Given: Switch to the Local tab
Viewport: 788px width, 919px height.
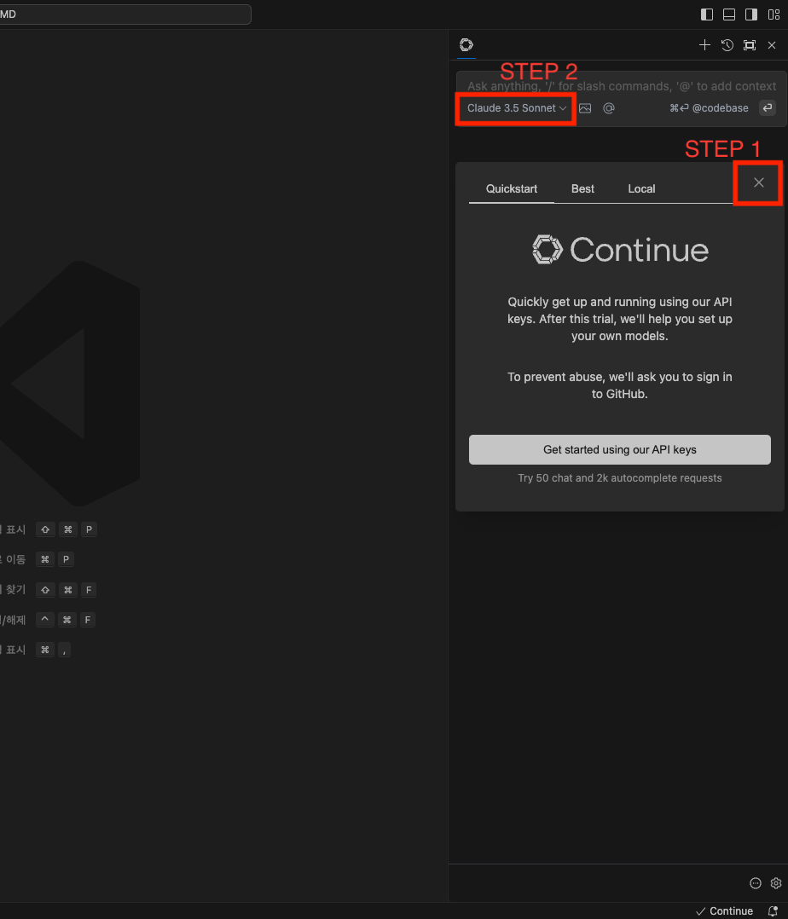Looking at the screenshot, I should click(641, 188).
